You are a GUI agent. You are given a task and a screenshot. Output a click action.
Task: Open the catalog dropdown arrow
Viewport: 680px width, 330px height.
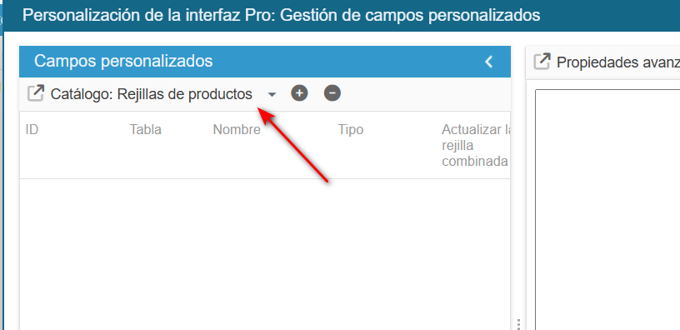[272, 94]
